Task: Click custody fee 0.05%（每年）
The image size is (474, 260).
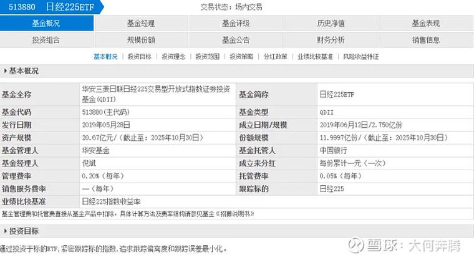Action: click(x=341, y=176)
